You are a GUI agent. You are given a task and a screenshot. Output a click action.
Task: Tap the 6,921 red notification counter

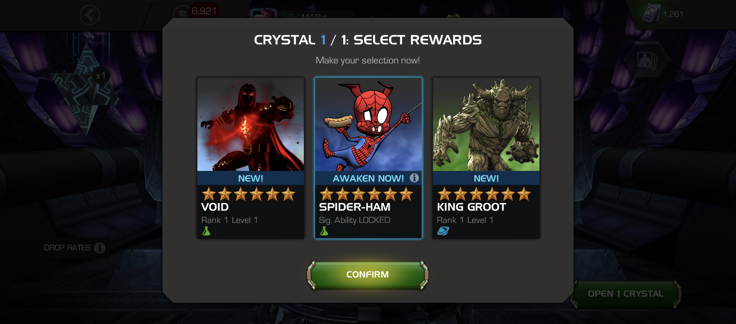point(204,11)
